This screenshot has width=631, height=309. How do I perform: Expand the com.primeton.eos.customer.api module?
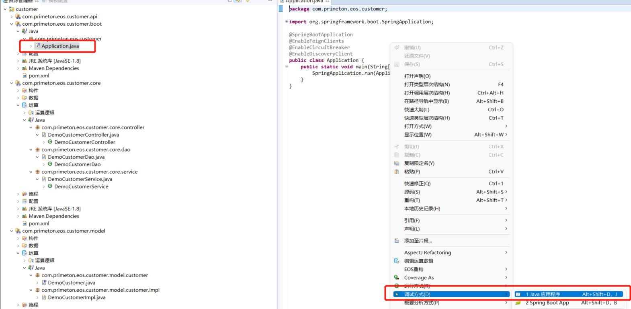pyautogui.click(x=12, y=16)
